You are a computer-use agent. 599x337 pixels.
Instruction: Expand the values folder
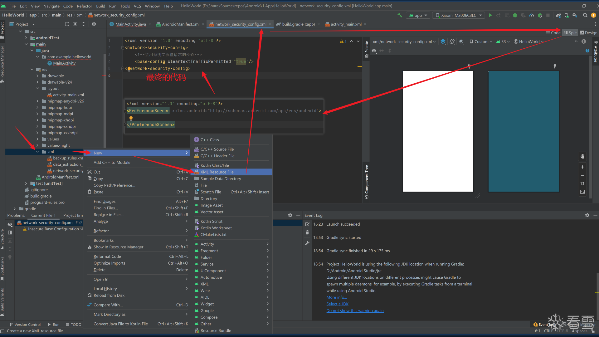[x=37, y=139]
